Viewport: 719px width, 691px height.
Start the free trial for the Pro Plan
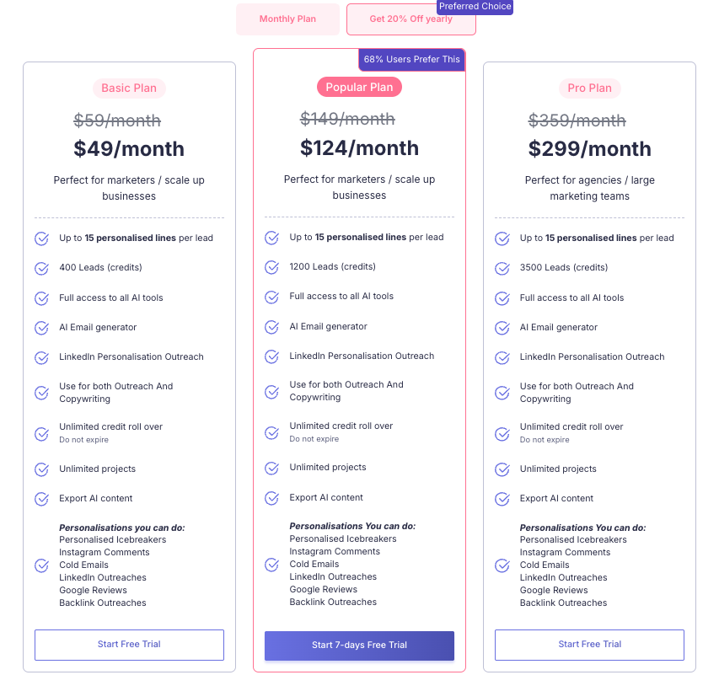(588, 645)
